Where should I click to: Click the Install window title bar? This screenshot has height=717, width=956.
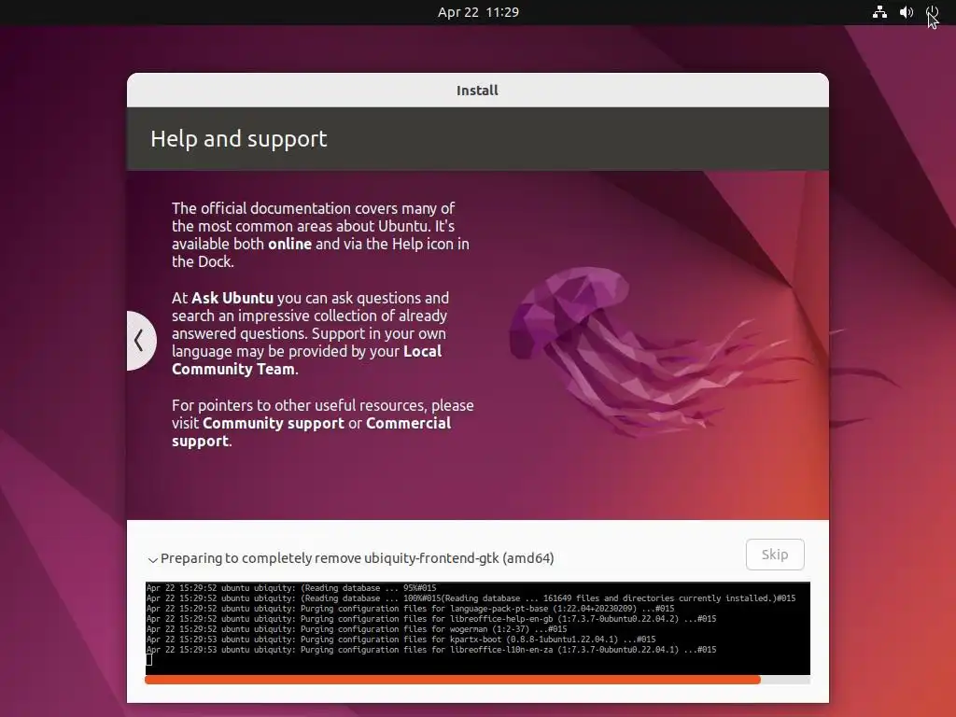pos(477,91)
